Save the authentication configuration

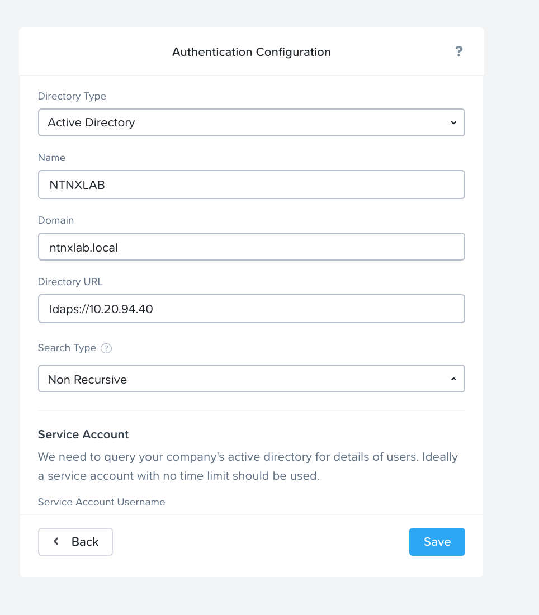[x=437, y=542]
